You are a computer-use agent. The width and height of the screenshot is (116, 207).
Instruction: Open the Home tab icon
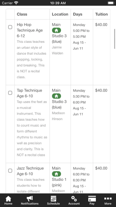(x=8, y=199)
